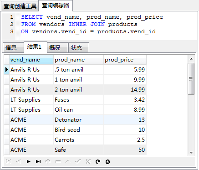The height and width of the screenshot is (170, 199).
Task: Add new record plus icon
Action: pyautogui.click(x=48, y=161)
